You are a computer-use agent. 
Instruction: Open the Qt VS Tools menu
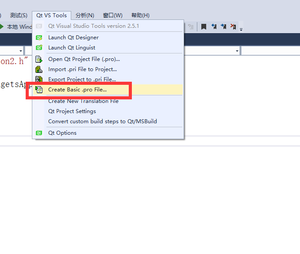[51, 15]
